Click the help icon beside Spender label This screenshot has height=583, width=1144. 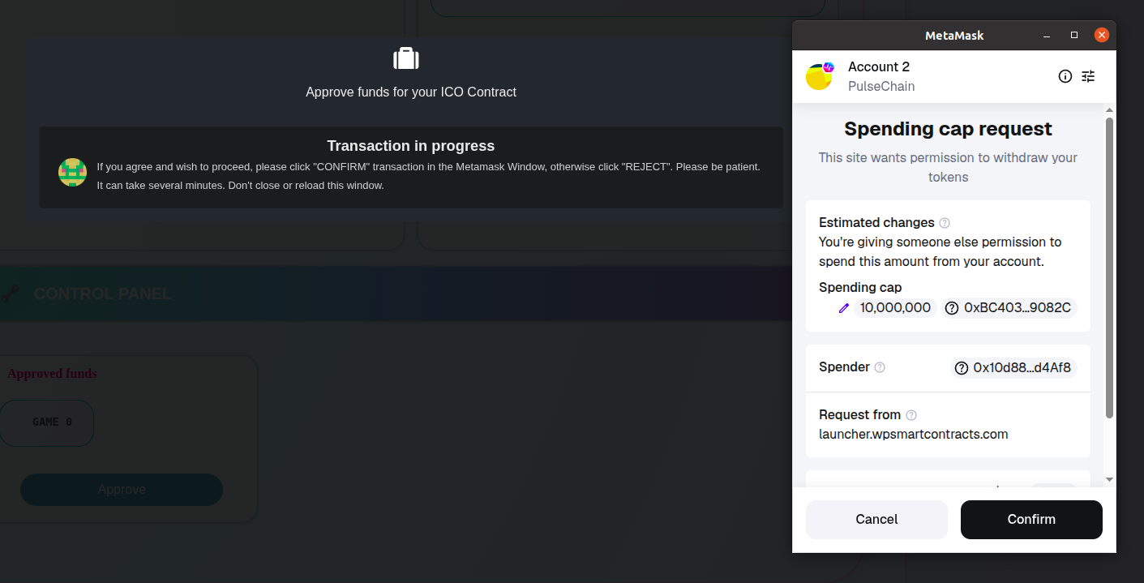tap(880, 367)
